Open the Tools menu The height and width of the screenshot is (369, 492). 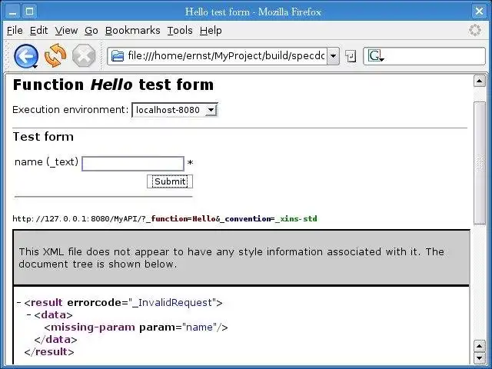pos(180,31)
